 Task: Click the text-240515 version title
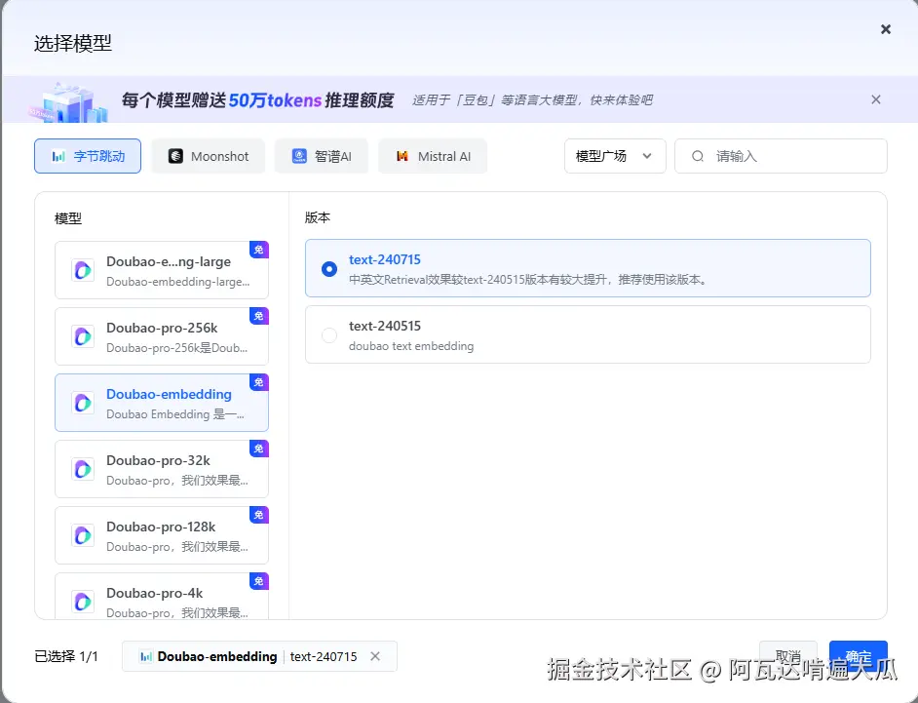coord(385,326)
